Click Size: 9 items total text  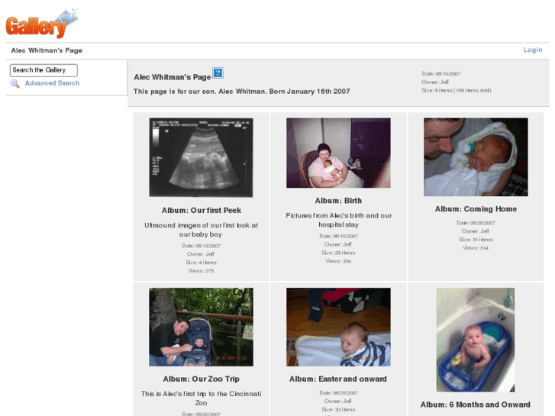coord(457,90)
